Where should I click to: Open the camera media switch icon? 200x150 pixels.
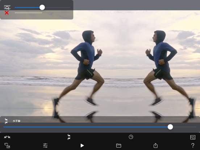7,146
